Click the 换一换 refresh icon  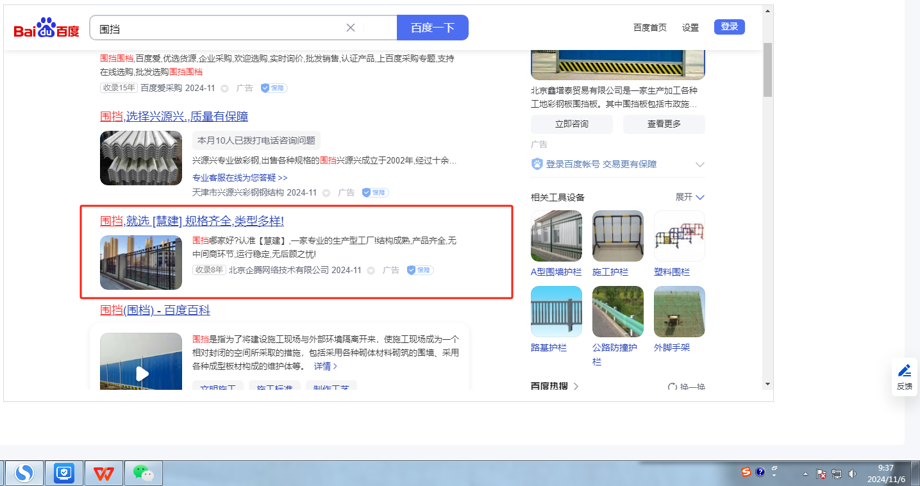click(672, 387)
